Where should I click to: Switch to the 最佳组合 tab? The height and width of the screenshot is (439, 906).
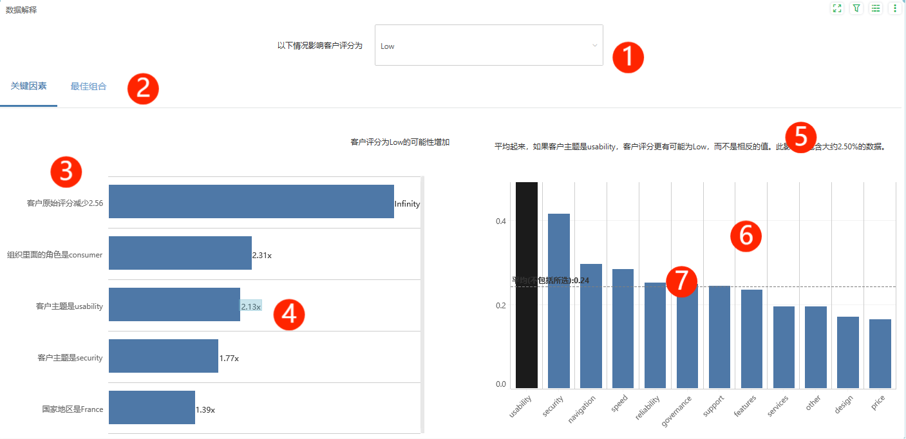(x=88, y=86)
